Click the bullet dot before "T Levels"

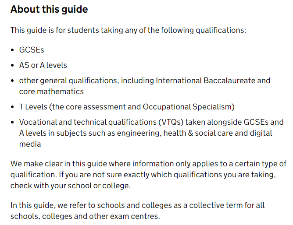click(13, 107)
